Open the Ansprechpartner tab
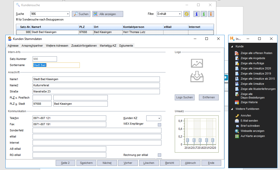280x170 pixels. 32,46
